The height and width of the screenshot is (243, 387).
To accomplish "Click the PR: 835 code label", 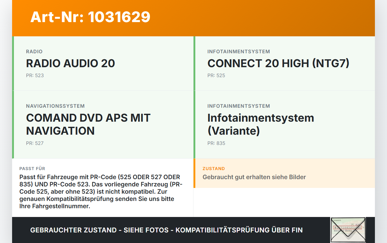I will point(216,143).
